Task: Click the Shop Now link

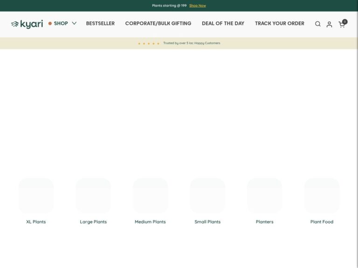Action: pyautogui.click(x=197, y=6)
